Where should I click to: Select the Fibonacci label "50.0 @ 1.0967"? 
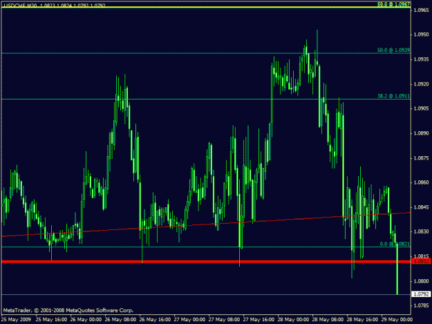pos(393,4)
